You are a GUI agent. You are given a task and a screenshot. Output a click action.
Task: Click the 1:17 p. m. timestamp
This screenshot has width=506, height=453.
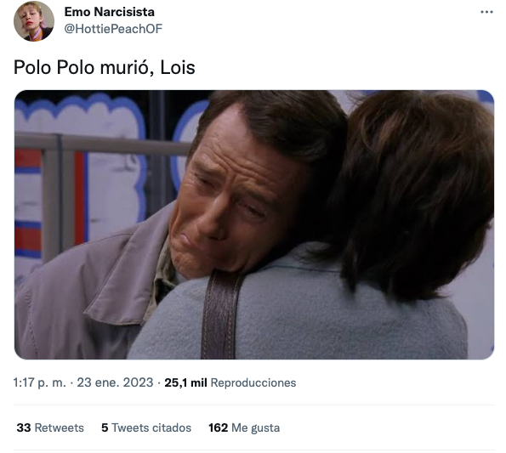(39, 382)
